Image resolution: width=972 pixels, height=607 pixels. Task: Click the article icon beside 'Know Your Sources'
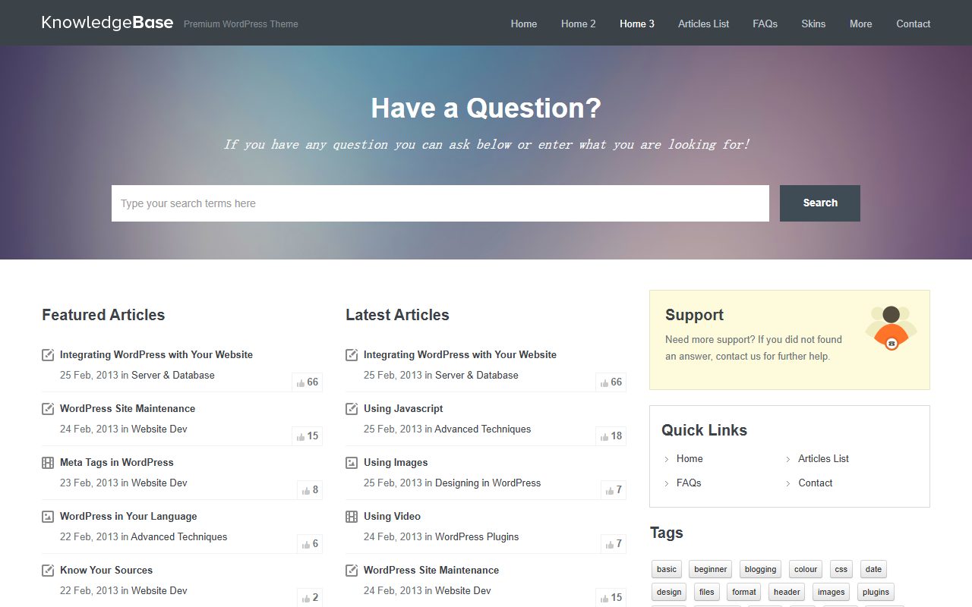pos(48,570)
